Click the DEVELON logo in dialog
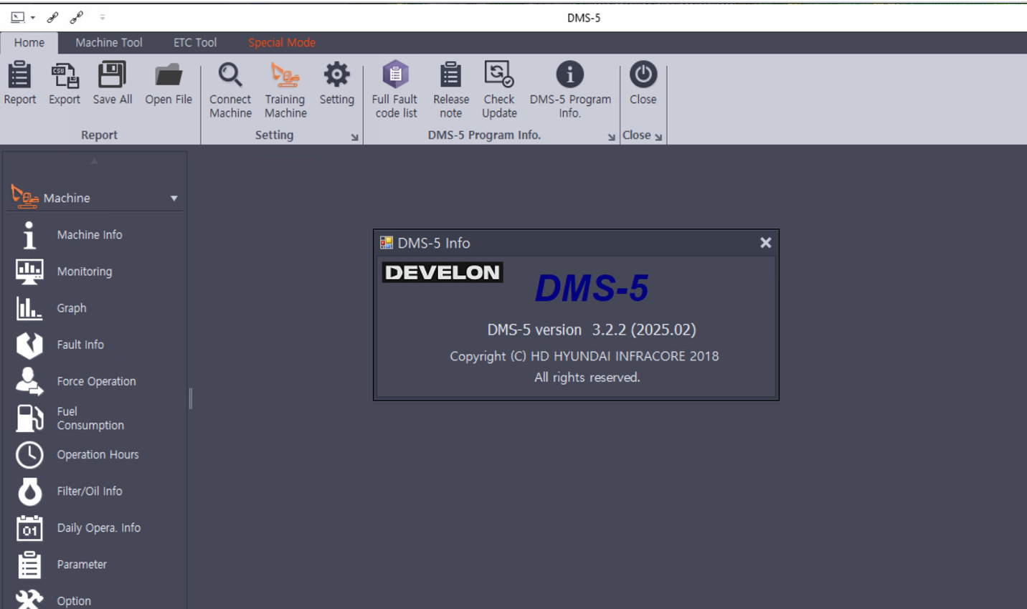1027x609 pixels. tap(442, 272)
